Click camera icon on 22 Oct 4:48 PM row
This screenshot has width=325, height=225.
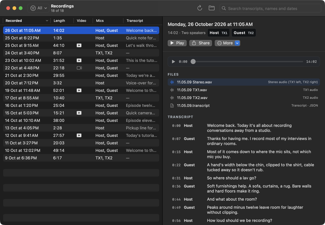click(x=79, y=68)
